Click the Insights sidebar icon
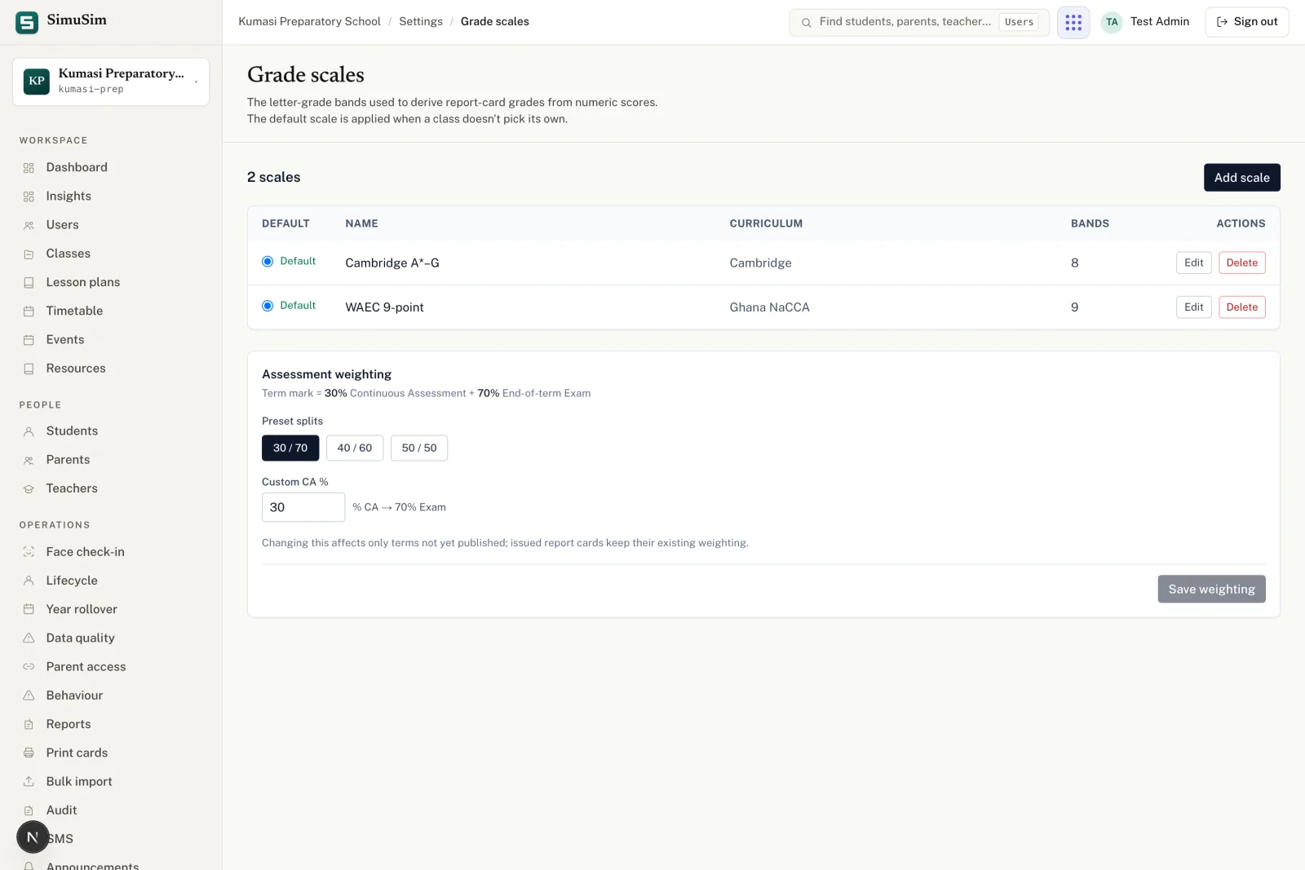Screen dimensions: 1305x870 pos(29,197)
